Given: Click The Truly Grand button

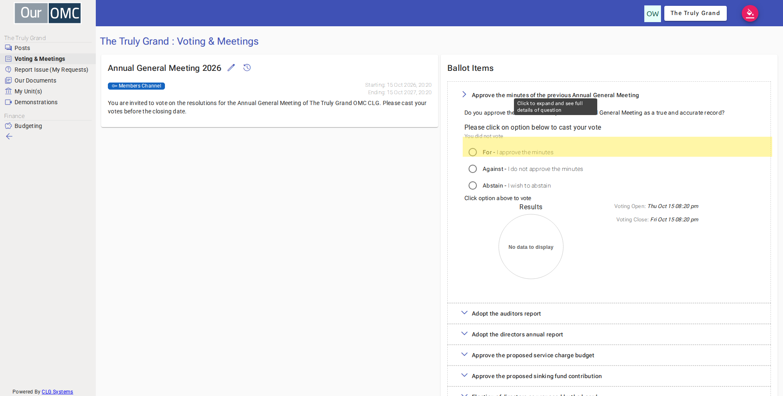Looking at the screenshot, I should coord(695,13).
